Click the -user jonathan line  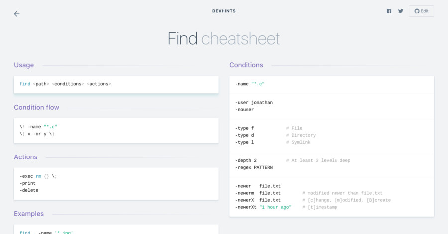pyautogui.click(x=254, y=103)
